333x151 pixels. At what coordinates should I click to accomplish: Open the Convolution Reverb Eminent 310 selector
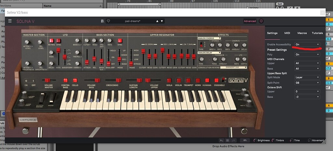click(233, 67)
